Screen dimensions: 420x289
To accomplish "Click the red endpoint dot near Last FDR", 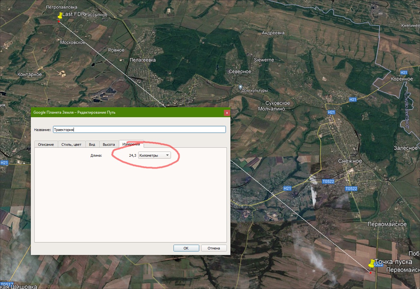I will 59,22.
